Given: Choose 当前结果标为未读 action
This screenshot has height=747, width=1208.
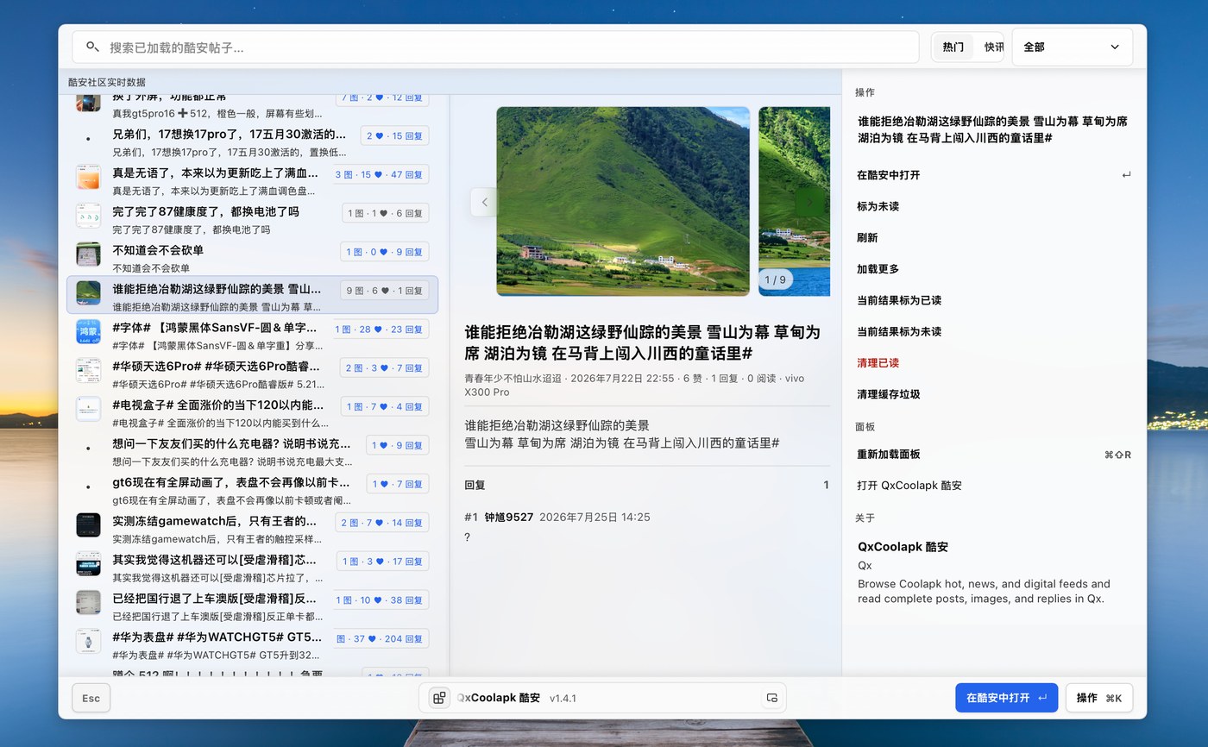Looking at the screenshot, I should [993, 331].
